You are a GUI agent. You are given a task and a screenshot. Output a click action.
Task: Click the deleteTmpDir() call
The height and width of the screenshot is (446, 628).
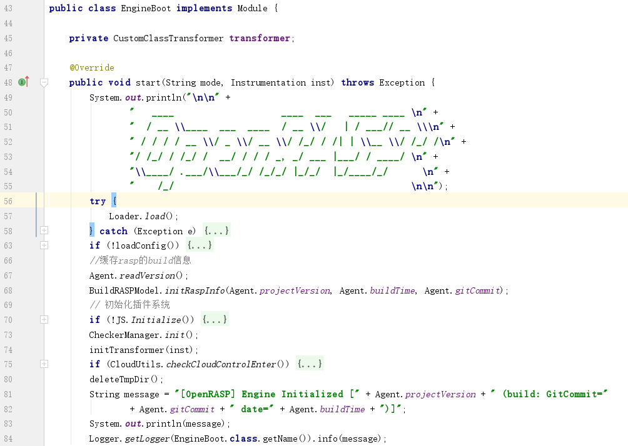point(126,379)
